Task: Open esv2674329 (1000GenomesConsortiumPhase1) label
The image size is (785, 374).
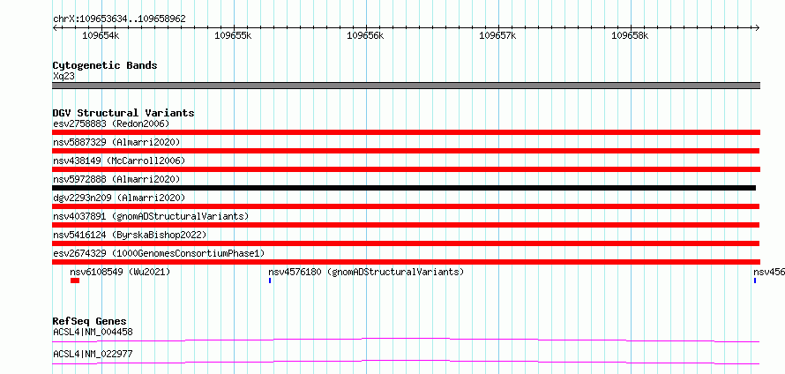Action: point(159,253)
